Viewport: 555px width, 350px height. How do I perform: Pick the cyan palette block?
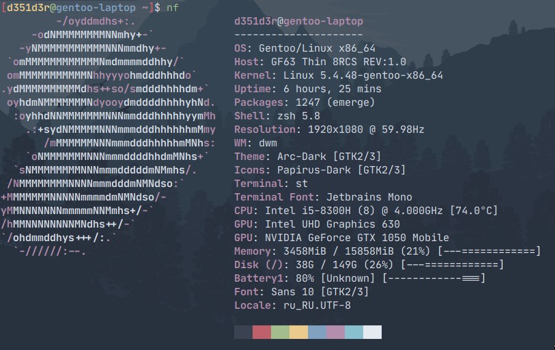click(354, 332)
